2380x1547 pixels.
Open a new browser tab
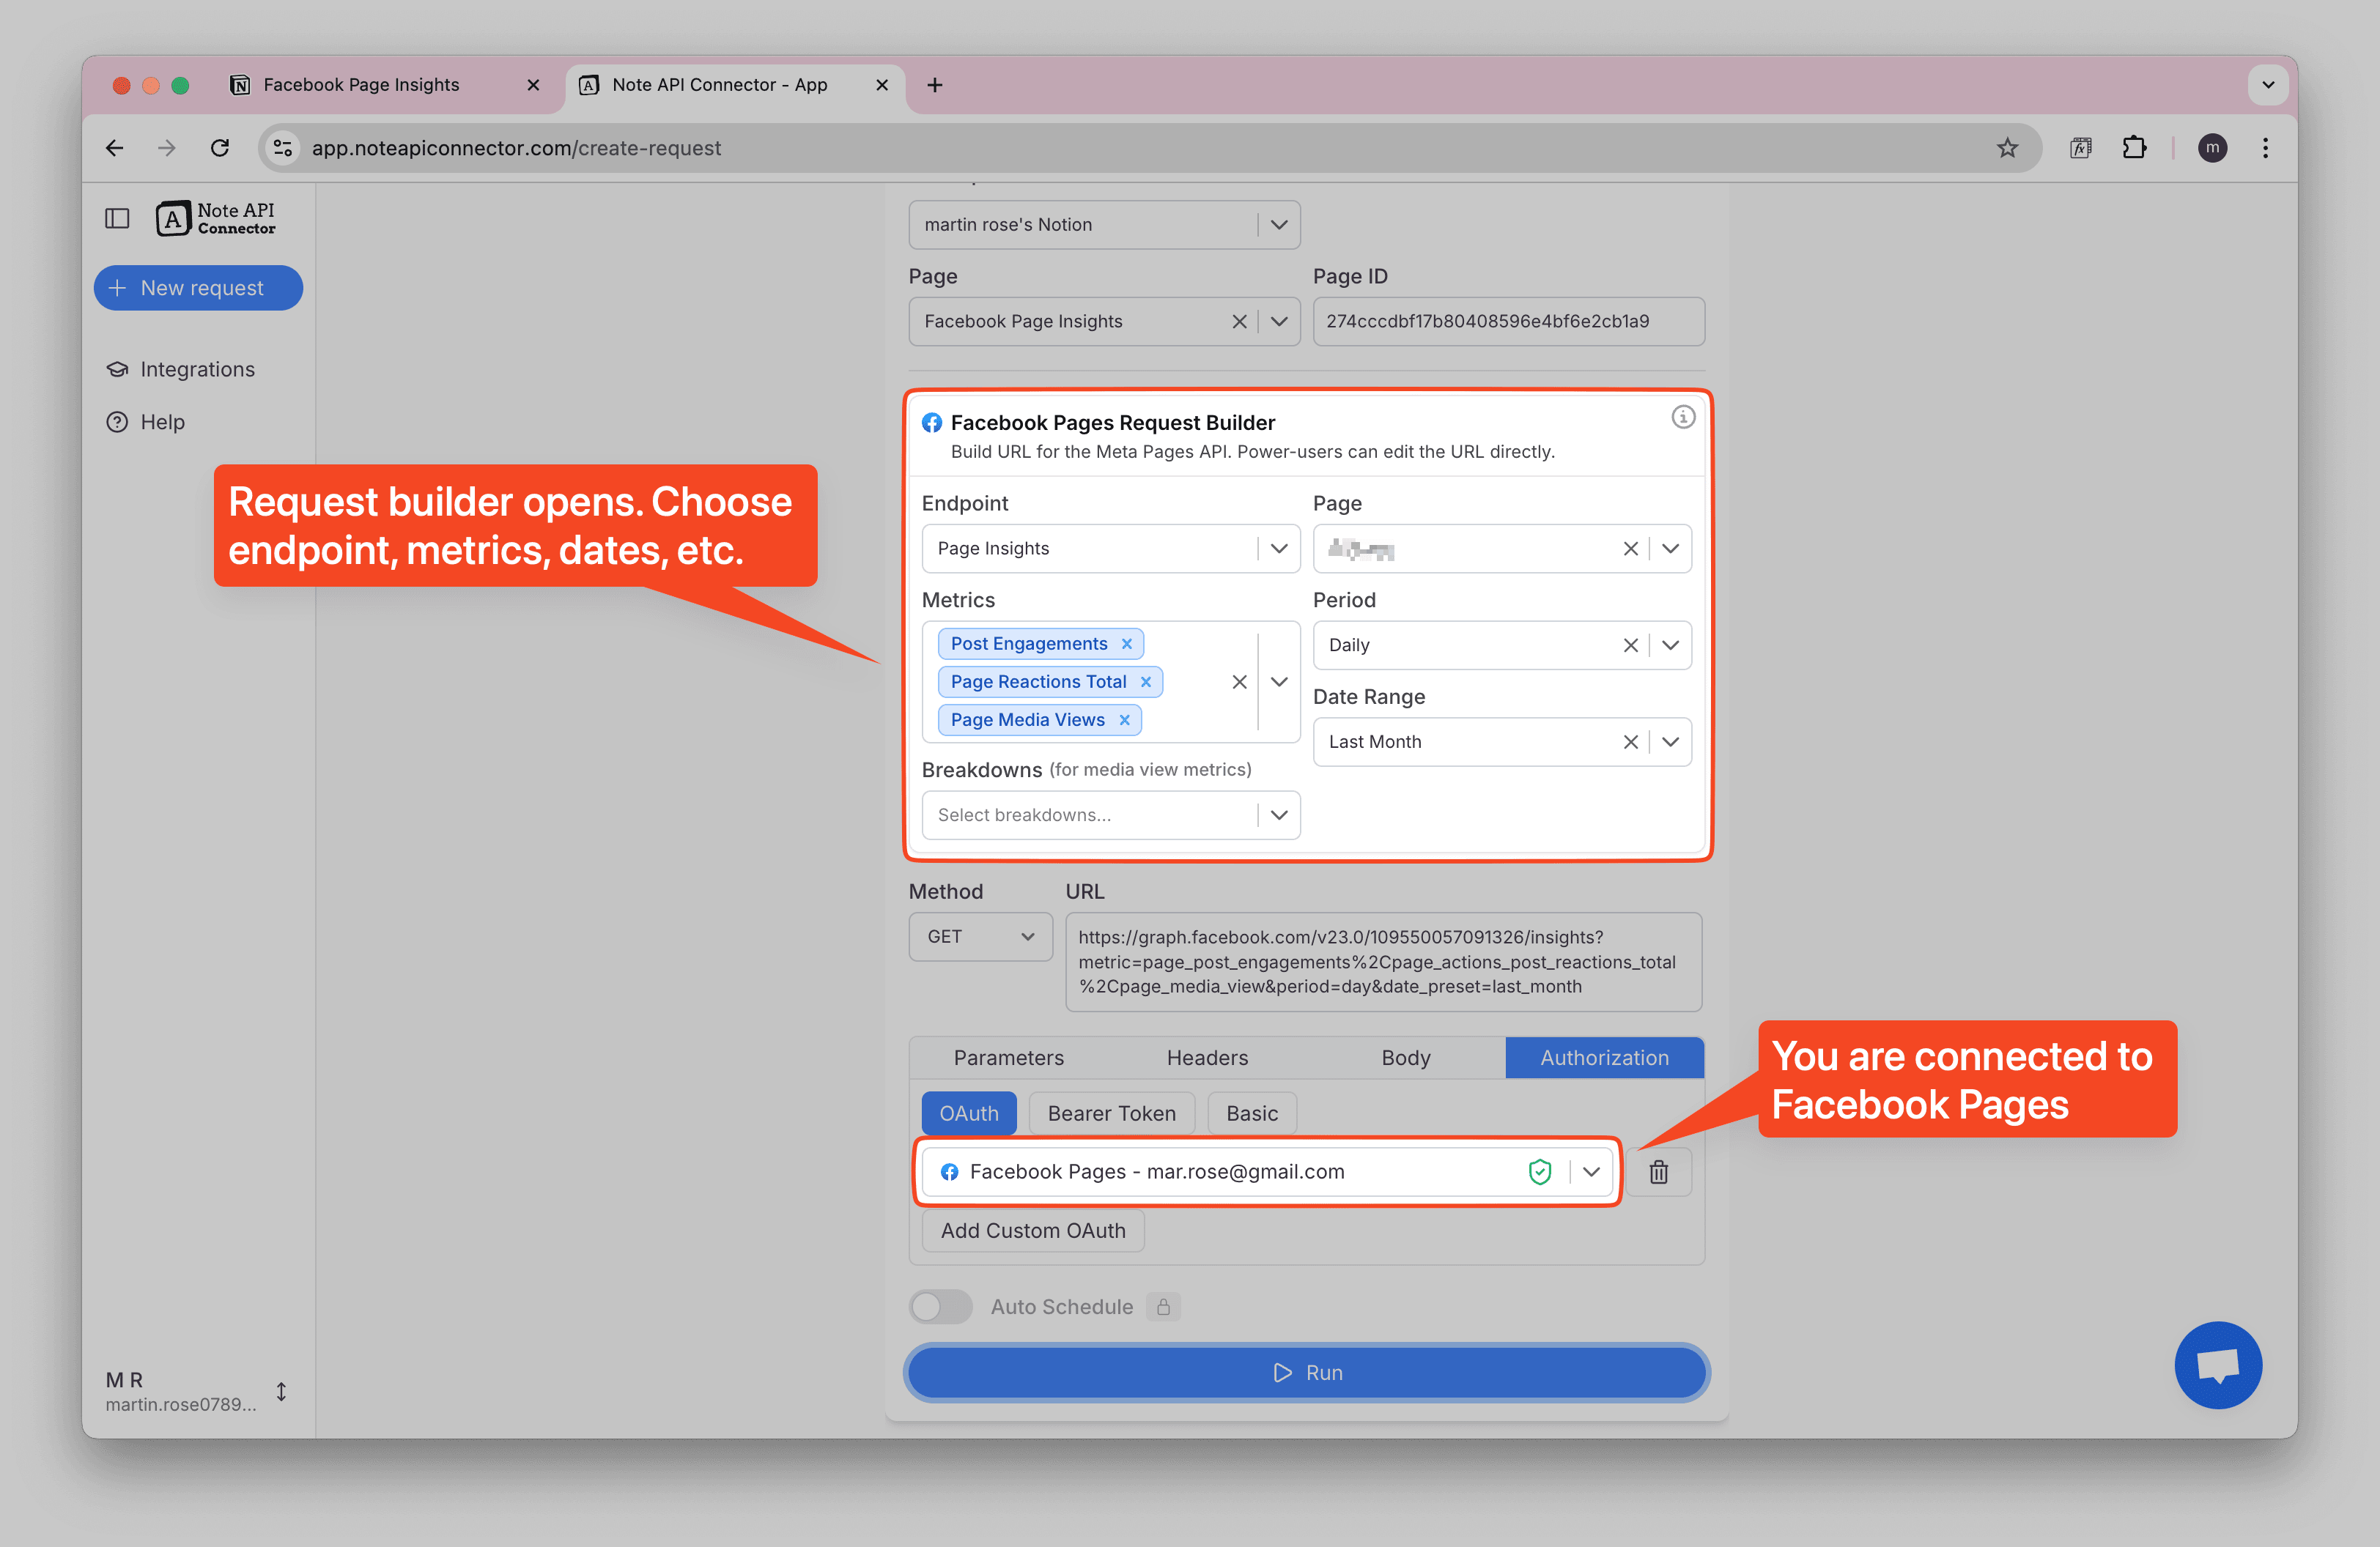point(935,85)
